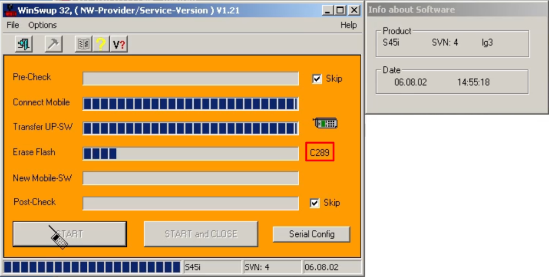Click the WinSwup icon in the title bar
Screen dimensions: 549x277
(9, 10)
